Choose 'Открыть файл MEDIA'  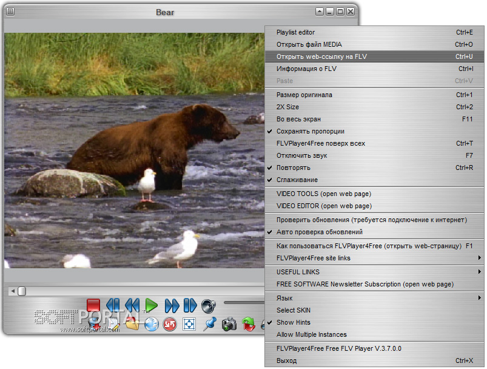(374, 44)
